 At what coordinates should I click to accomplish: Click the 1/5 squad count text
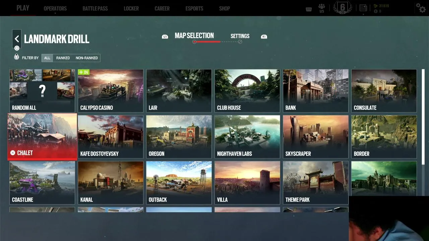point(322,12)
